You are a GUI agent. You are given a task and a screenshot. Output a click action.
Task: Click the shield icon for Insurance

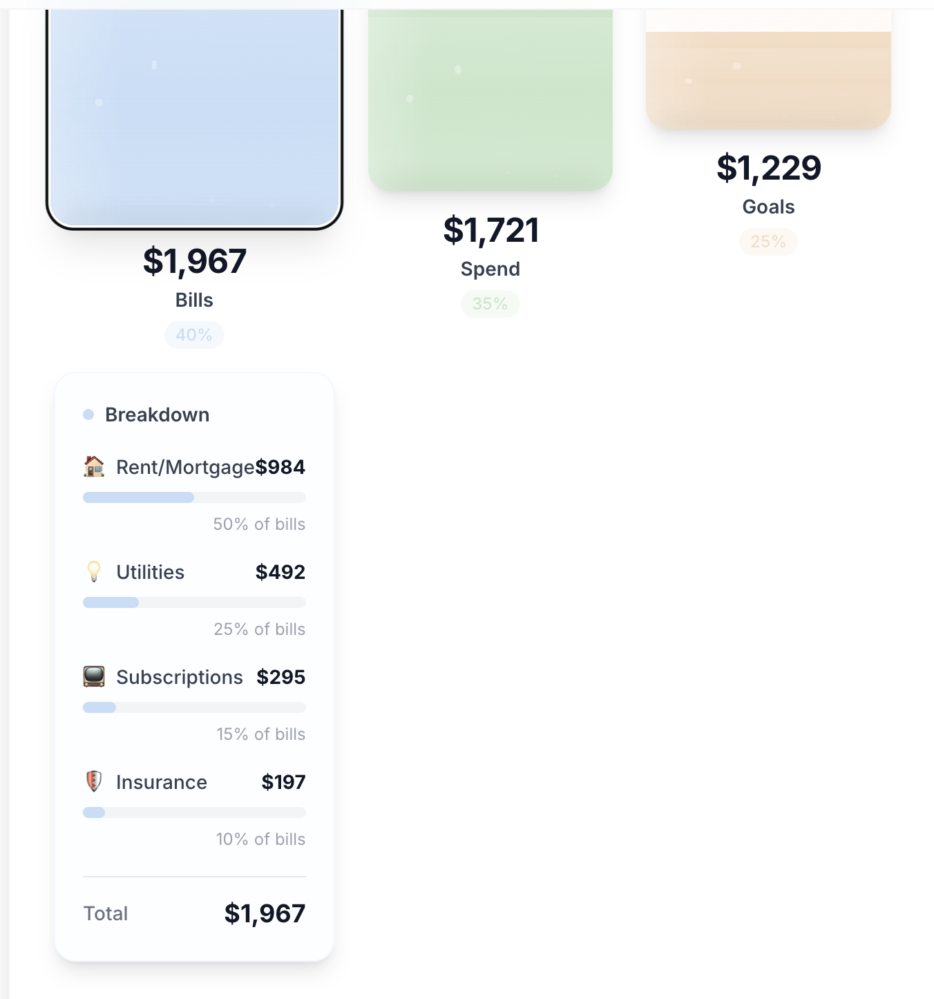93,782
